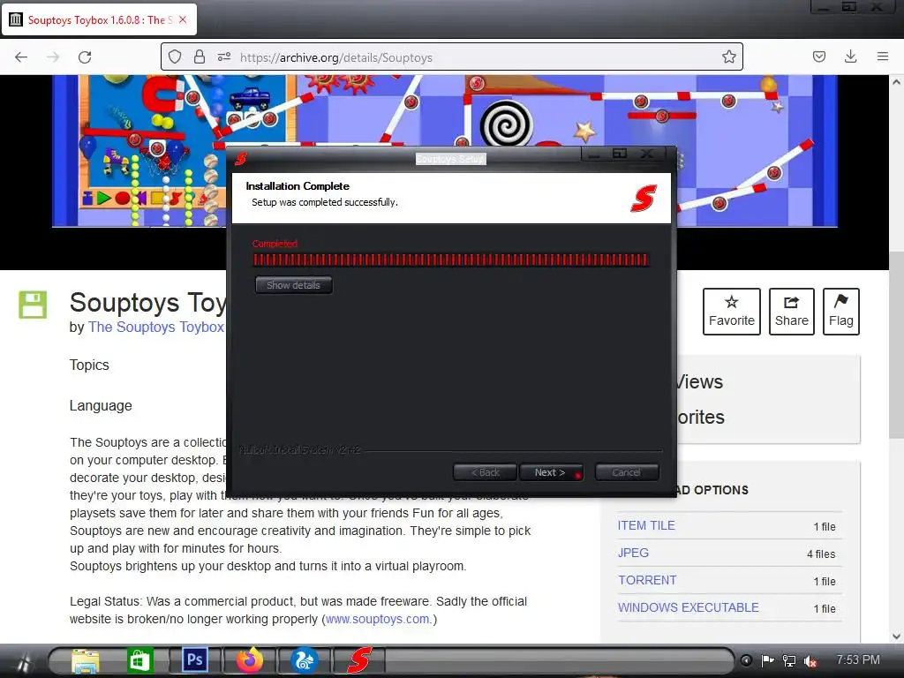Open the Microsoft Store taskbar icon
This screenshot has height=678, width=904.
(x=139, y=660)
